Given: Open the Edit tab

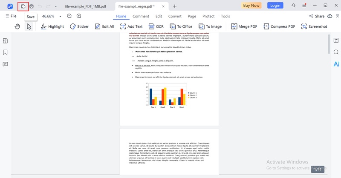Looking at the screenshot, I should tap(159, 16).
